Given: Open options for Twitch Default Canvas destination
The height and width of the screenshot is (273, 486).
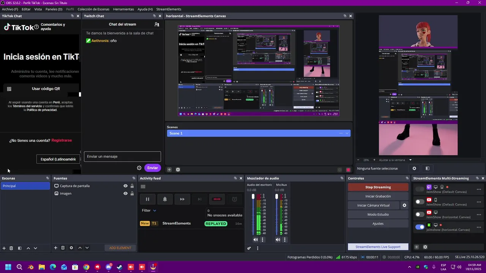Looking at the screenshot, I should [479, 189].
